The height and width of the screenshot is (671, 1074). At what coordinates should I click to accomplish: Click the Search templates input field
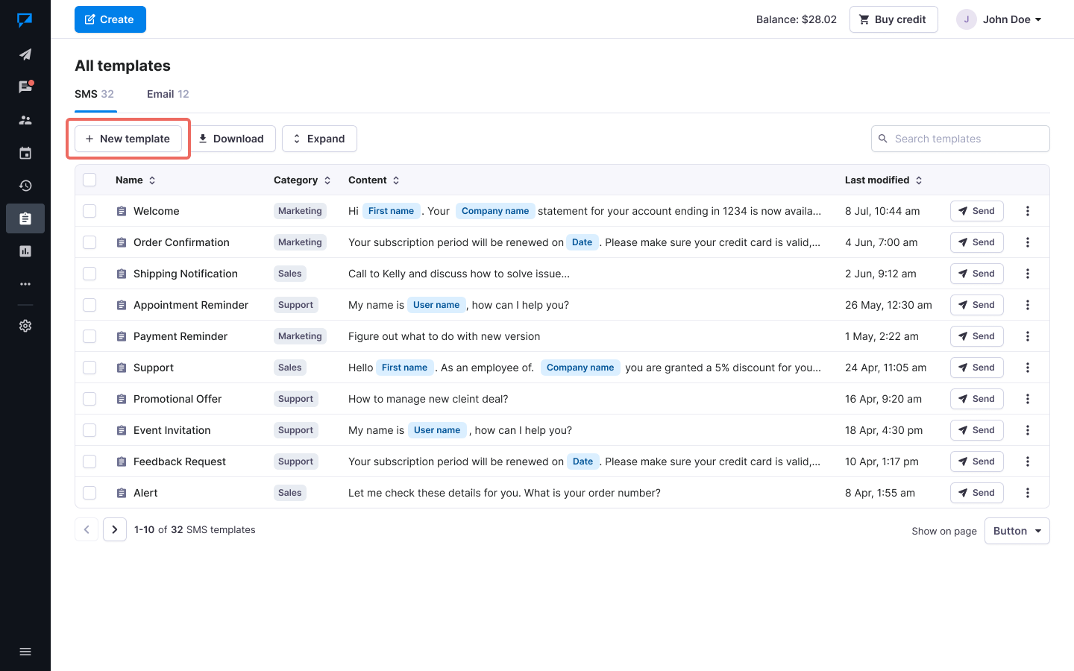(x=966, y=139)
